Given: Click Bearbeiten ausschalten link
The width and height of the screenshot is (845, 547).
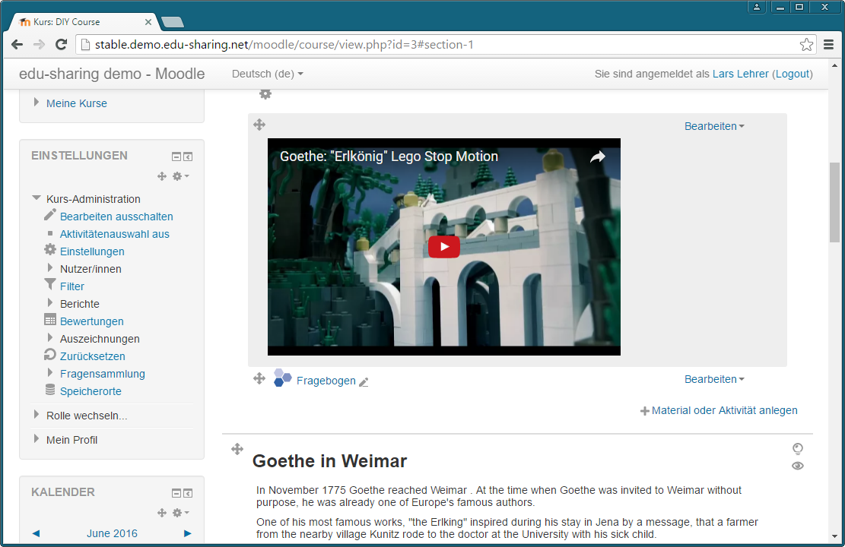Looking at the screenshot, I should (116, 217).
